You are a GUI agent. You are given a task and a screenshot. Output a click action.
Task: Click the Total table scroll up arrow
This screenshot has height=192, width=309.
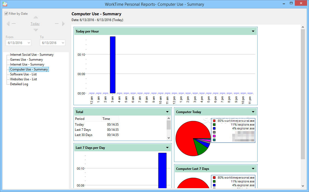click(x=169, y=118)
